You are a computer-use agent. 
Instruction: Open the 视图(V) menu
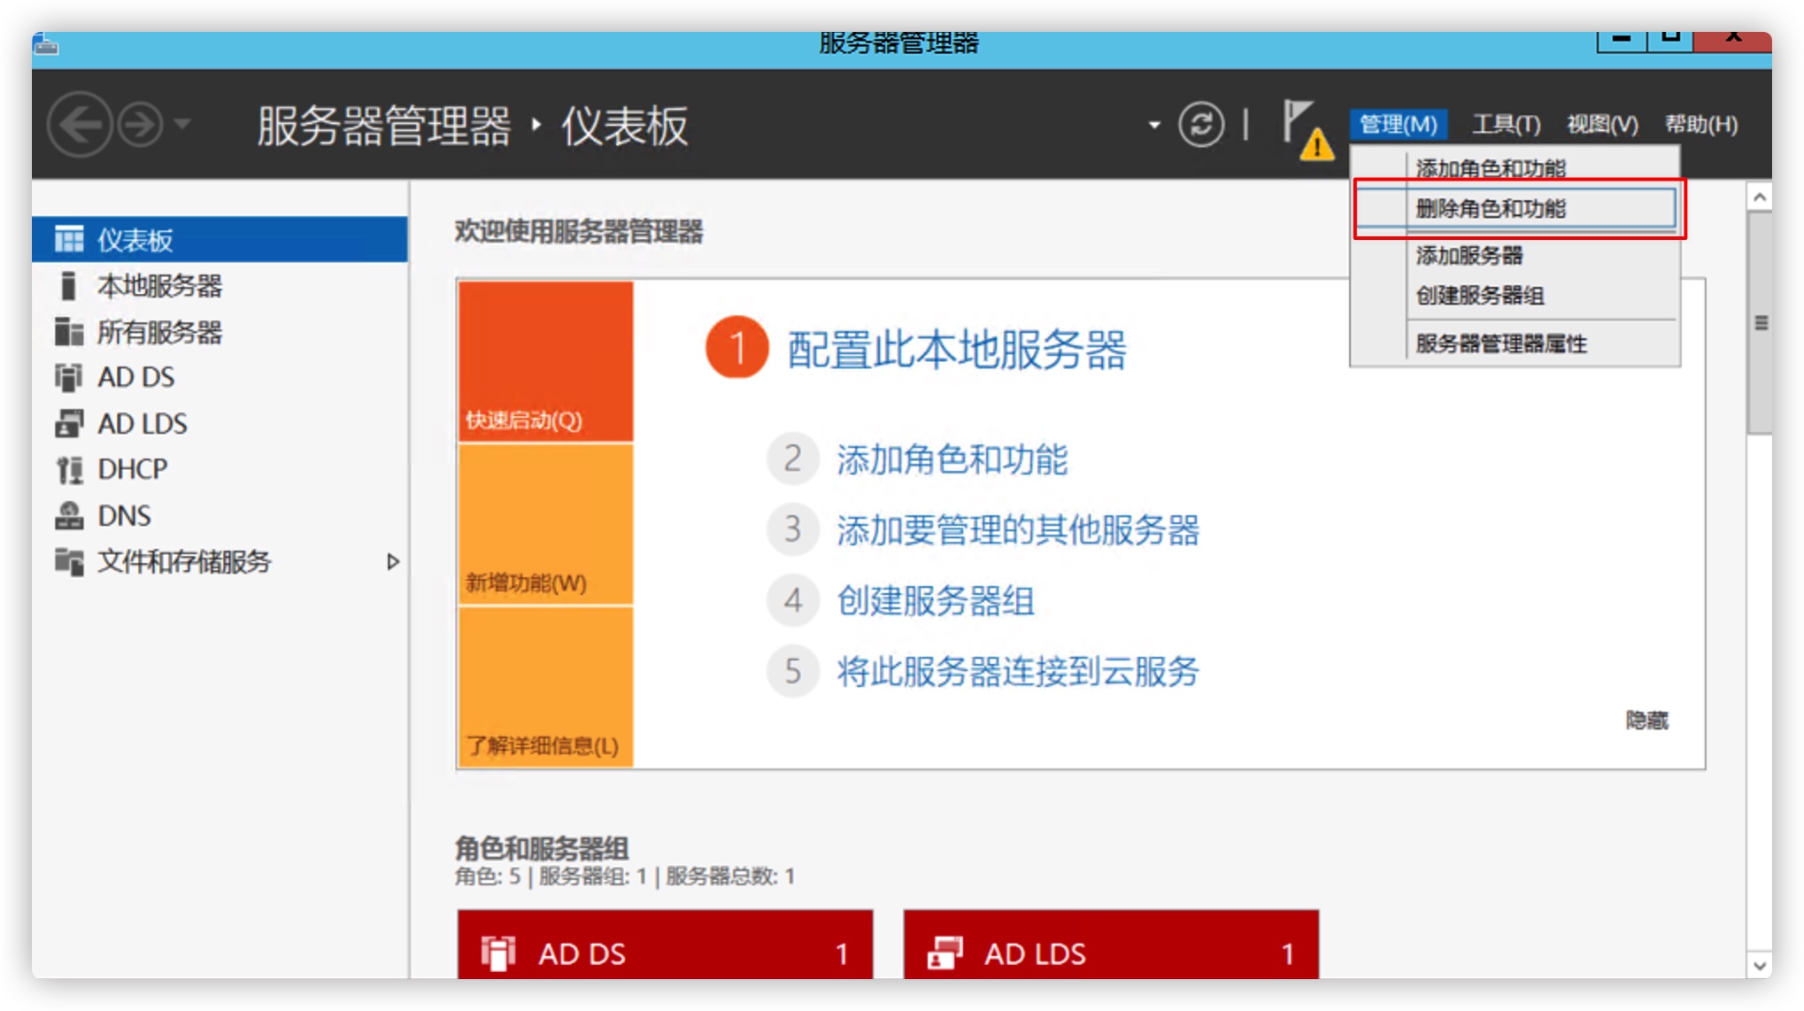click(1603, 124)
